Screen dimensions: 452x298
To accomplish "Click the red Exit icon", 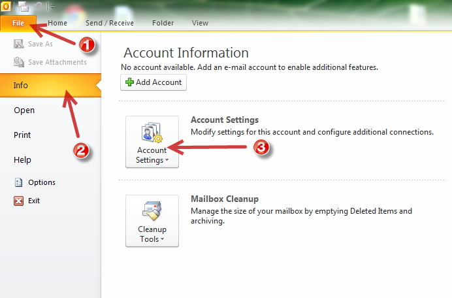I will [18, 201].
